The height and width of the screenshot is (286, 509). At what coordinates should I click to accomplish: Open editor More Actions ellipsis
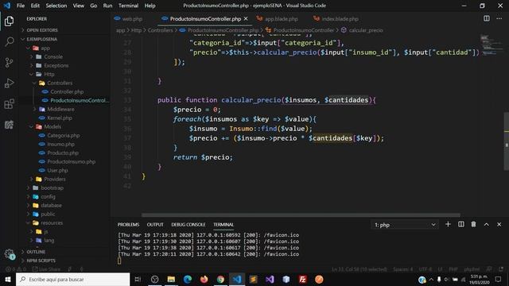click(499, 18)
